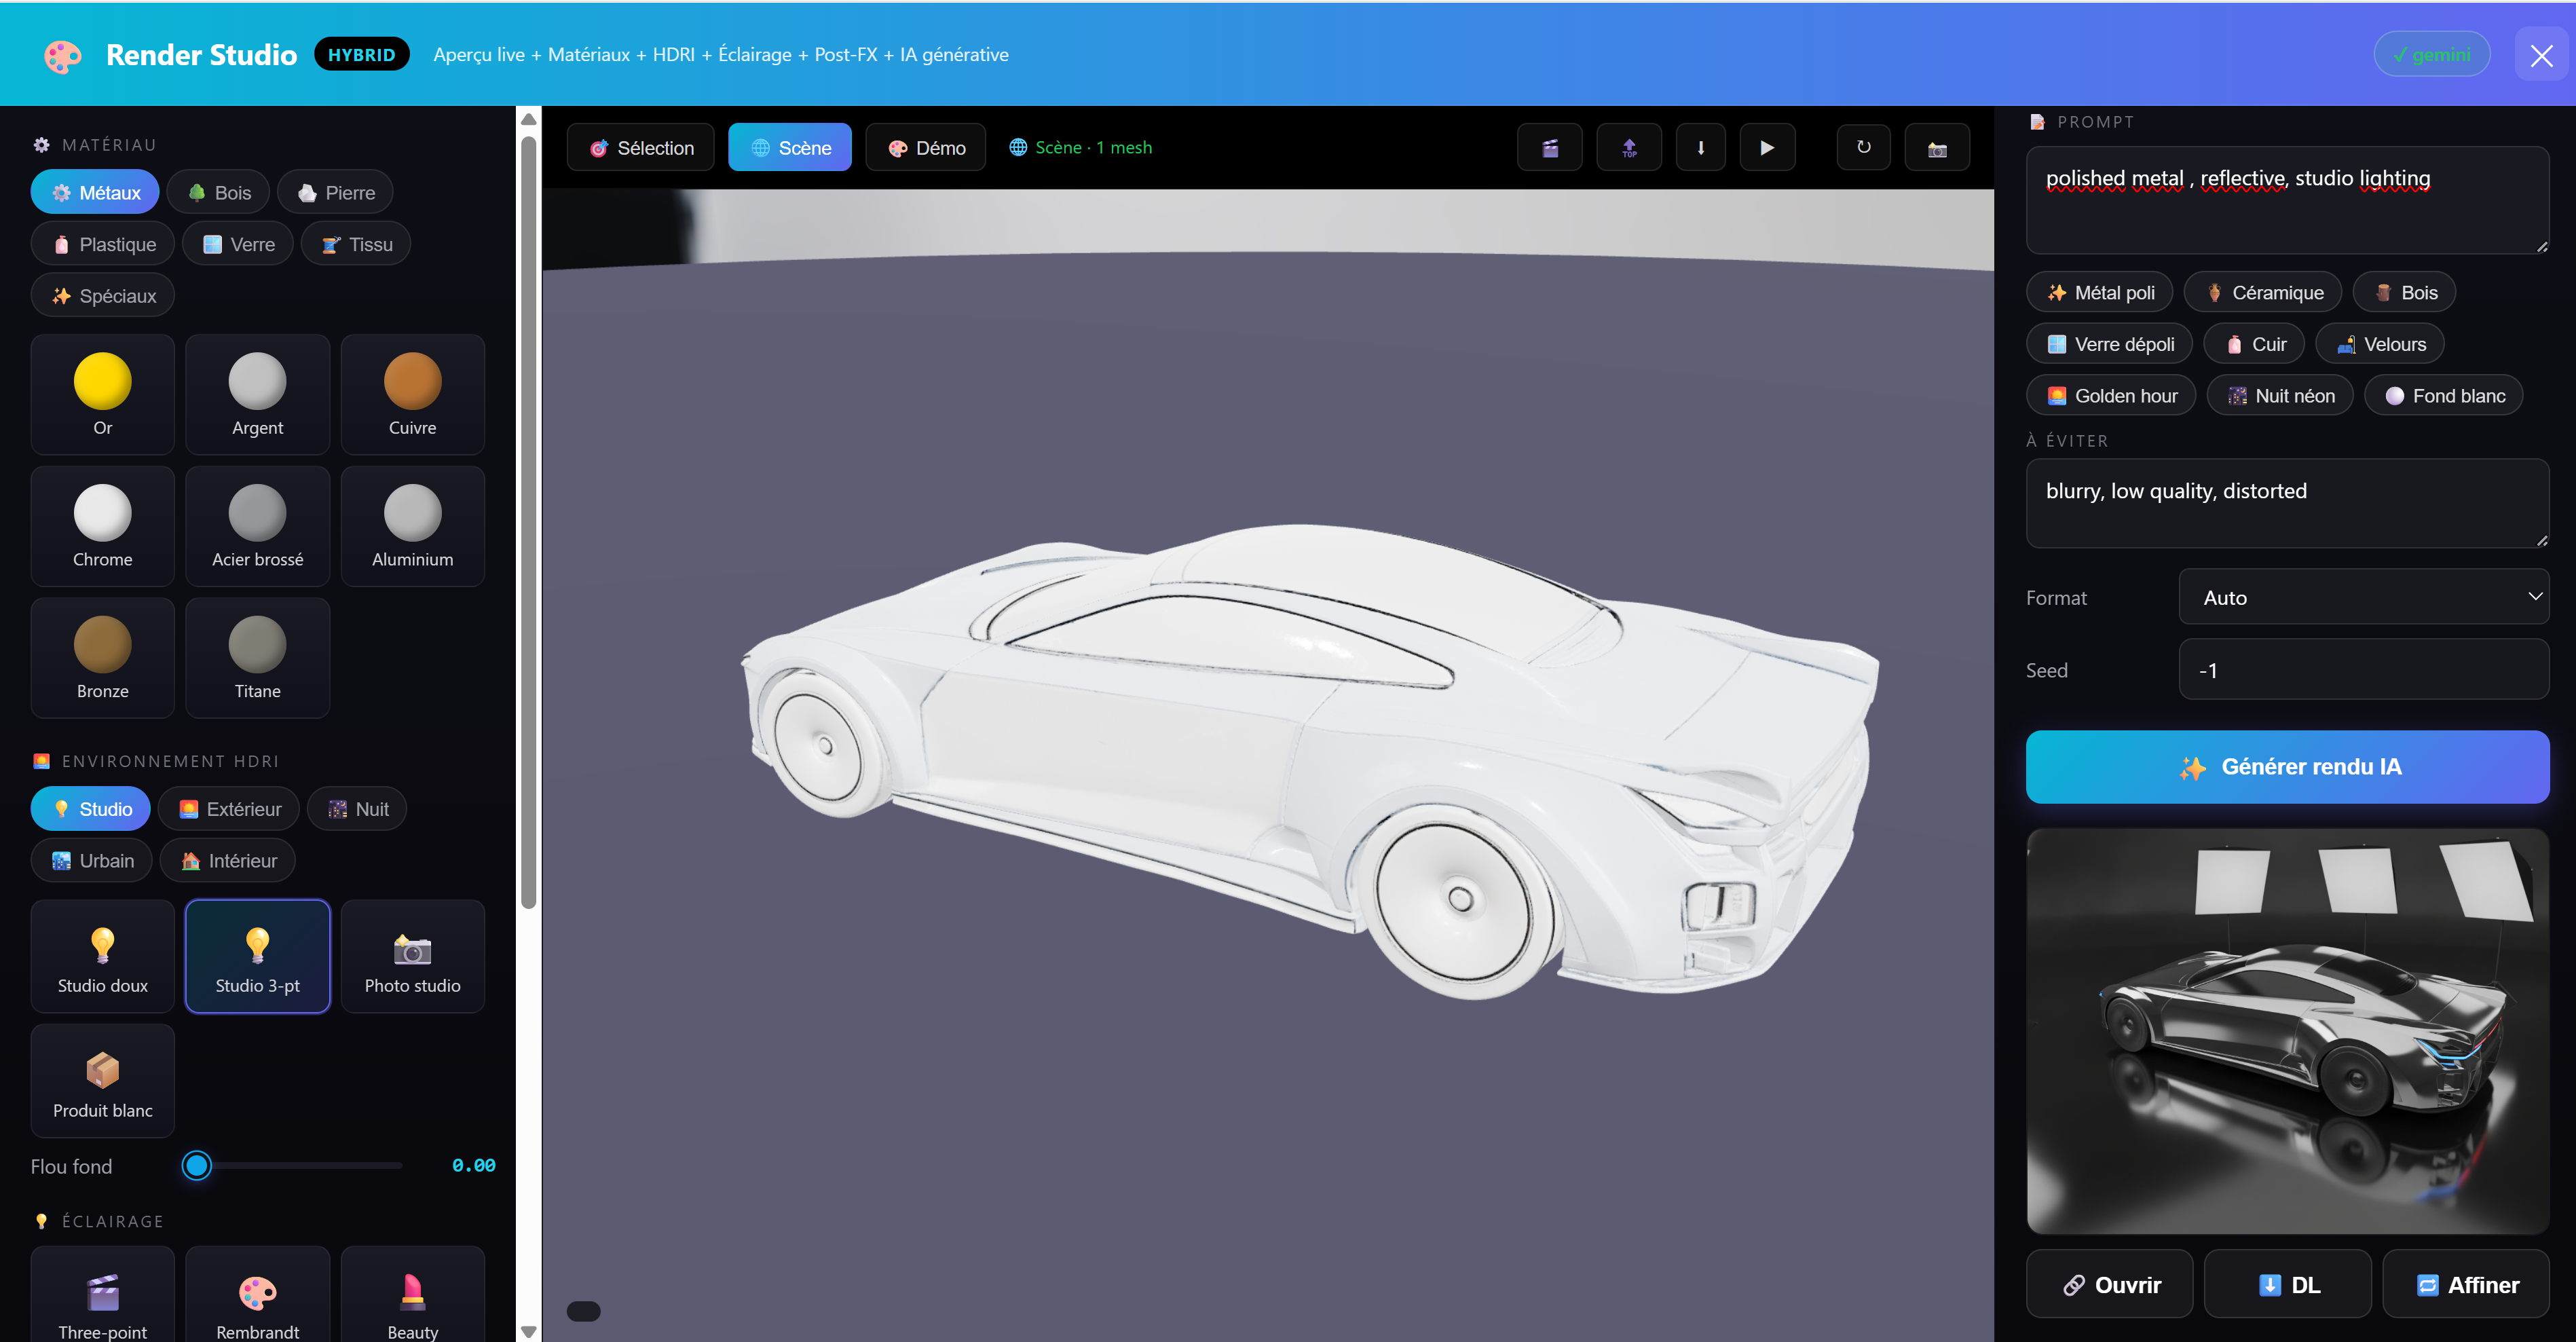This screenshot has height=1342, width=2576.
Task: Select the Tissu material category
Action: pyautogui.click(x=356, y=245)
